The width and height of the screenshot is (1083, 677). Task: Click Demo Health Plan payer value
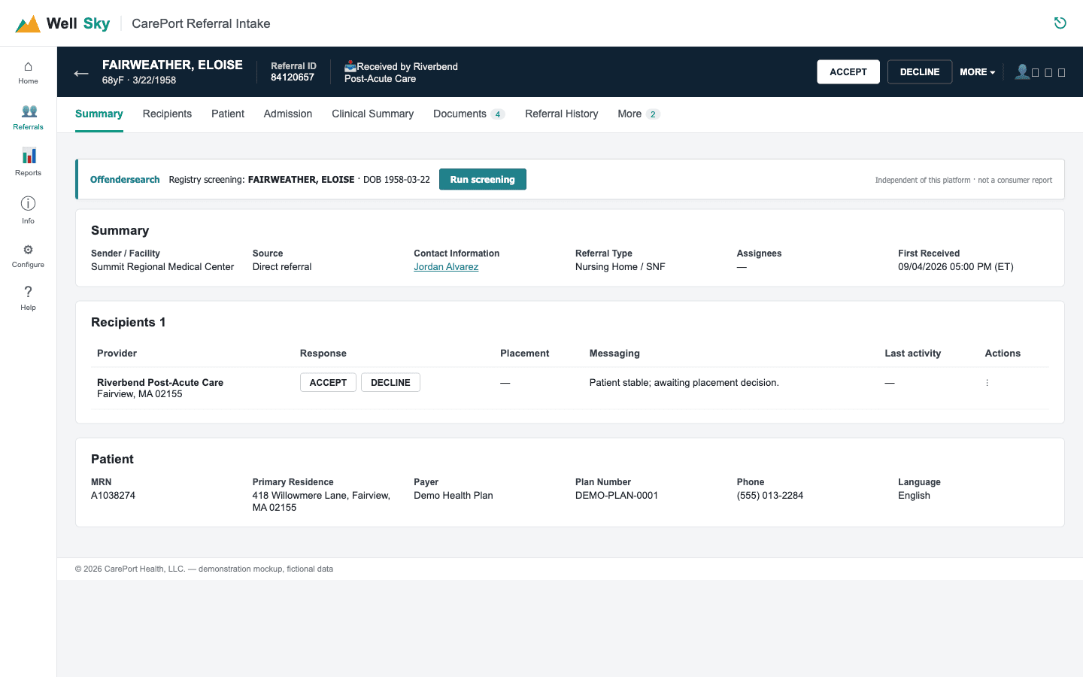click(454, 496)
